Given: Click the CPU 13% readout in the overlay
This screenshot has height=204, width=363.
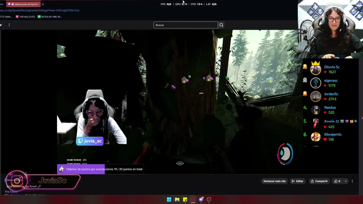Looking at the screenshot, I should pyautogui.click(x=197, y=4).
